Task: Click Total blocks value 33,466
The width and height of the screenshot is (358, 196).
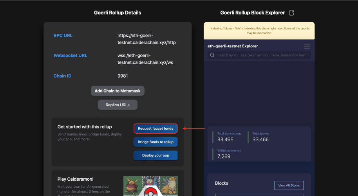Action: click(260, 140)
